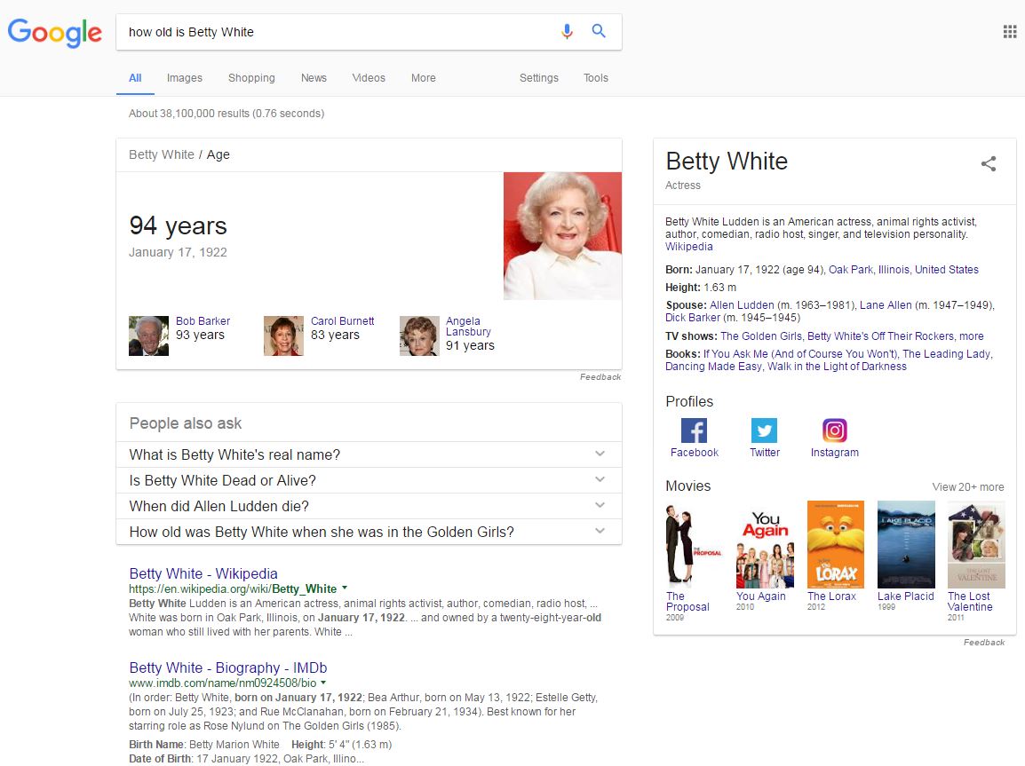Click Feedback under the knowledge panel

(984, 643)
